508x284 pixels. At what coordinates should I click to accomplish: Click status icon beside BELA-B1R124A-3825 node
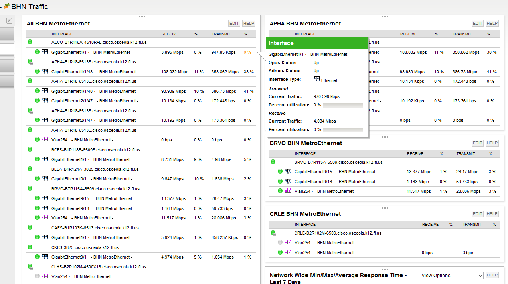[x=30, y=169]
